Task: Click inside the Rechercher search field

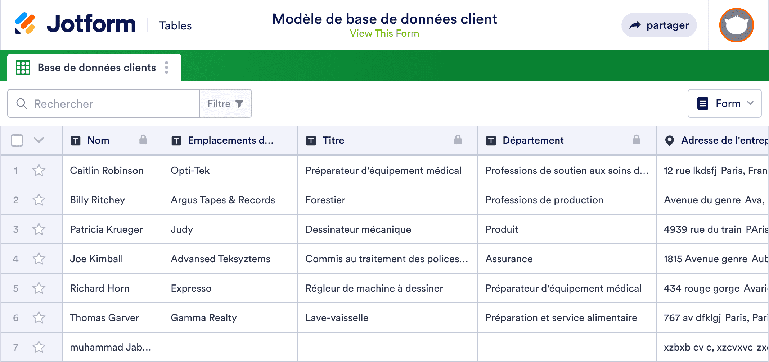Action: click(104, 103)
